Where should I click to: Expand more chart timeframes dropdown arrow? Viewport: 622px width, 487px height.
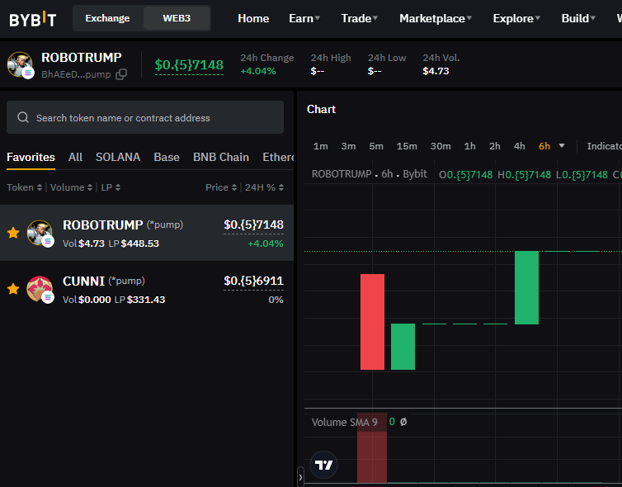tap(562, 145)
